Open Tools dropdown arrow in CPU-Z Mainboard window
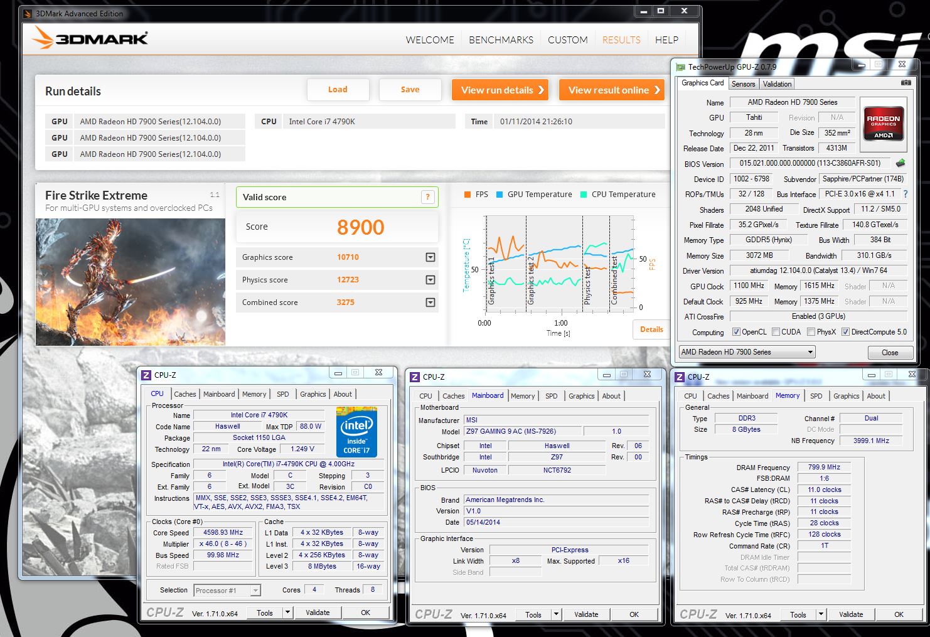 556,615
